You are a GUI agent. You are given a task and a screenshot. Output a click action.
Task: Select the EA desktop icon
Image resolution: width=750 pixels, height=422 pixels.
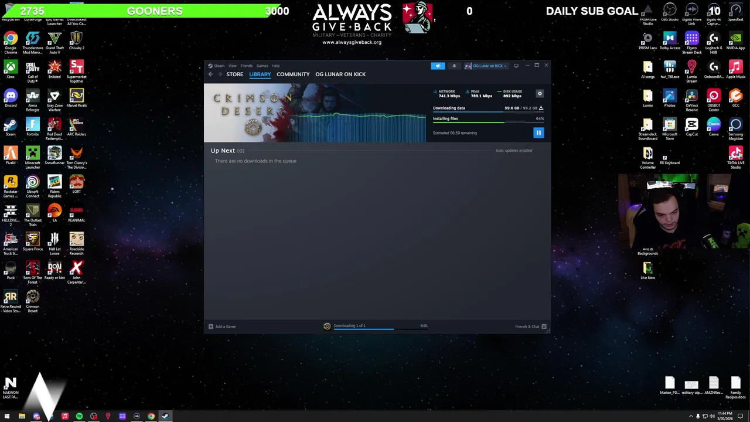54,213
